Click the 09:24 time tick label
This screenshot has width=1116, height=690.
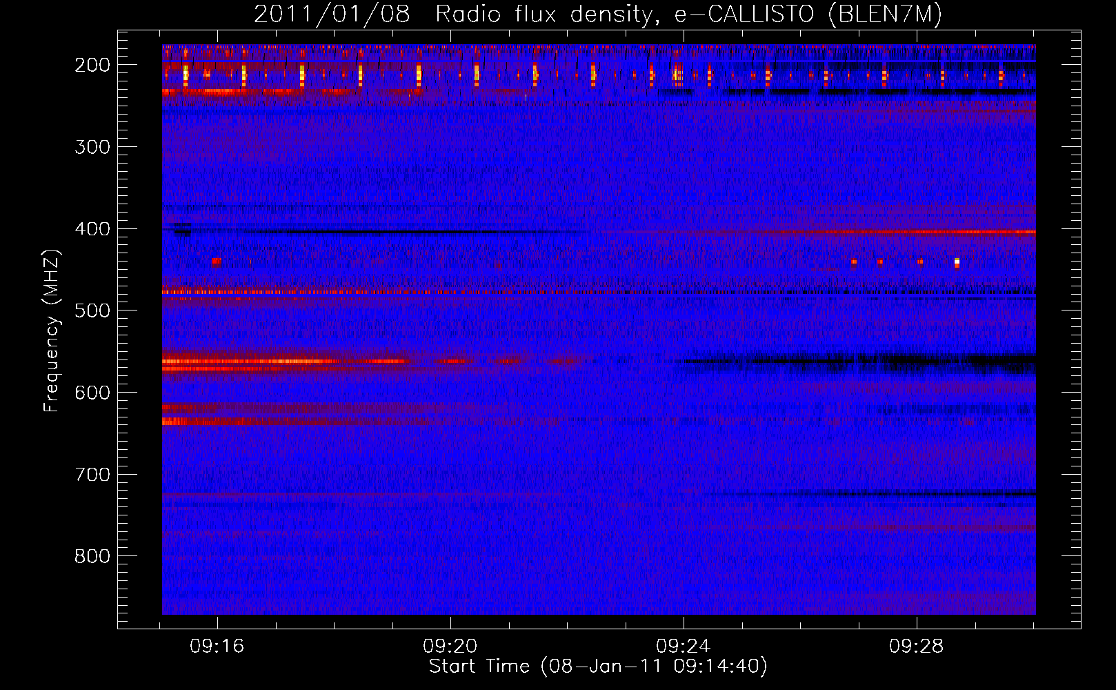(x=684, y=647)
